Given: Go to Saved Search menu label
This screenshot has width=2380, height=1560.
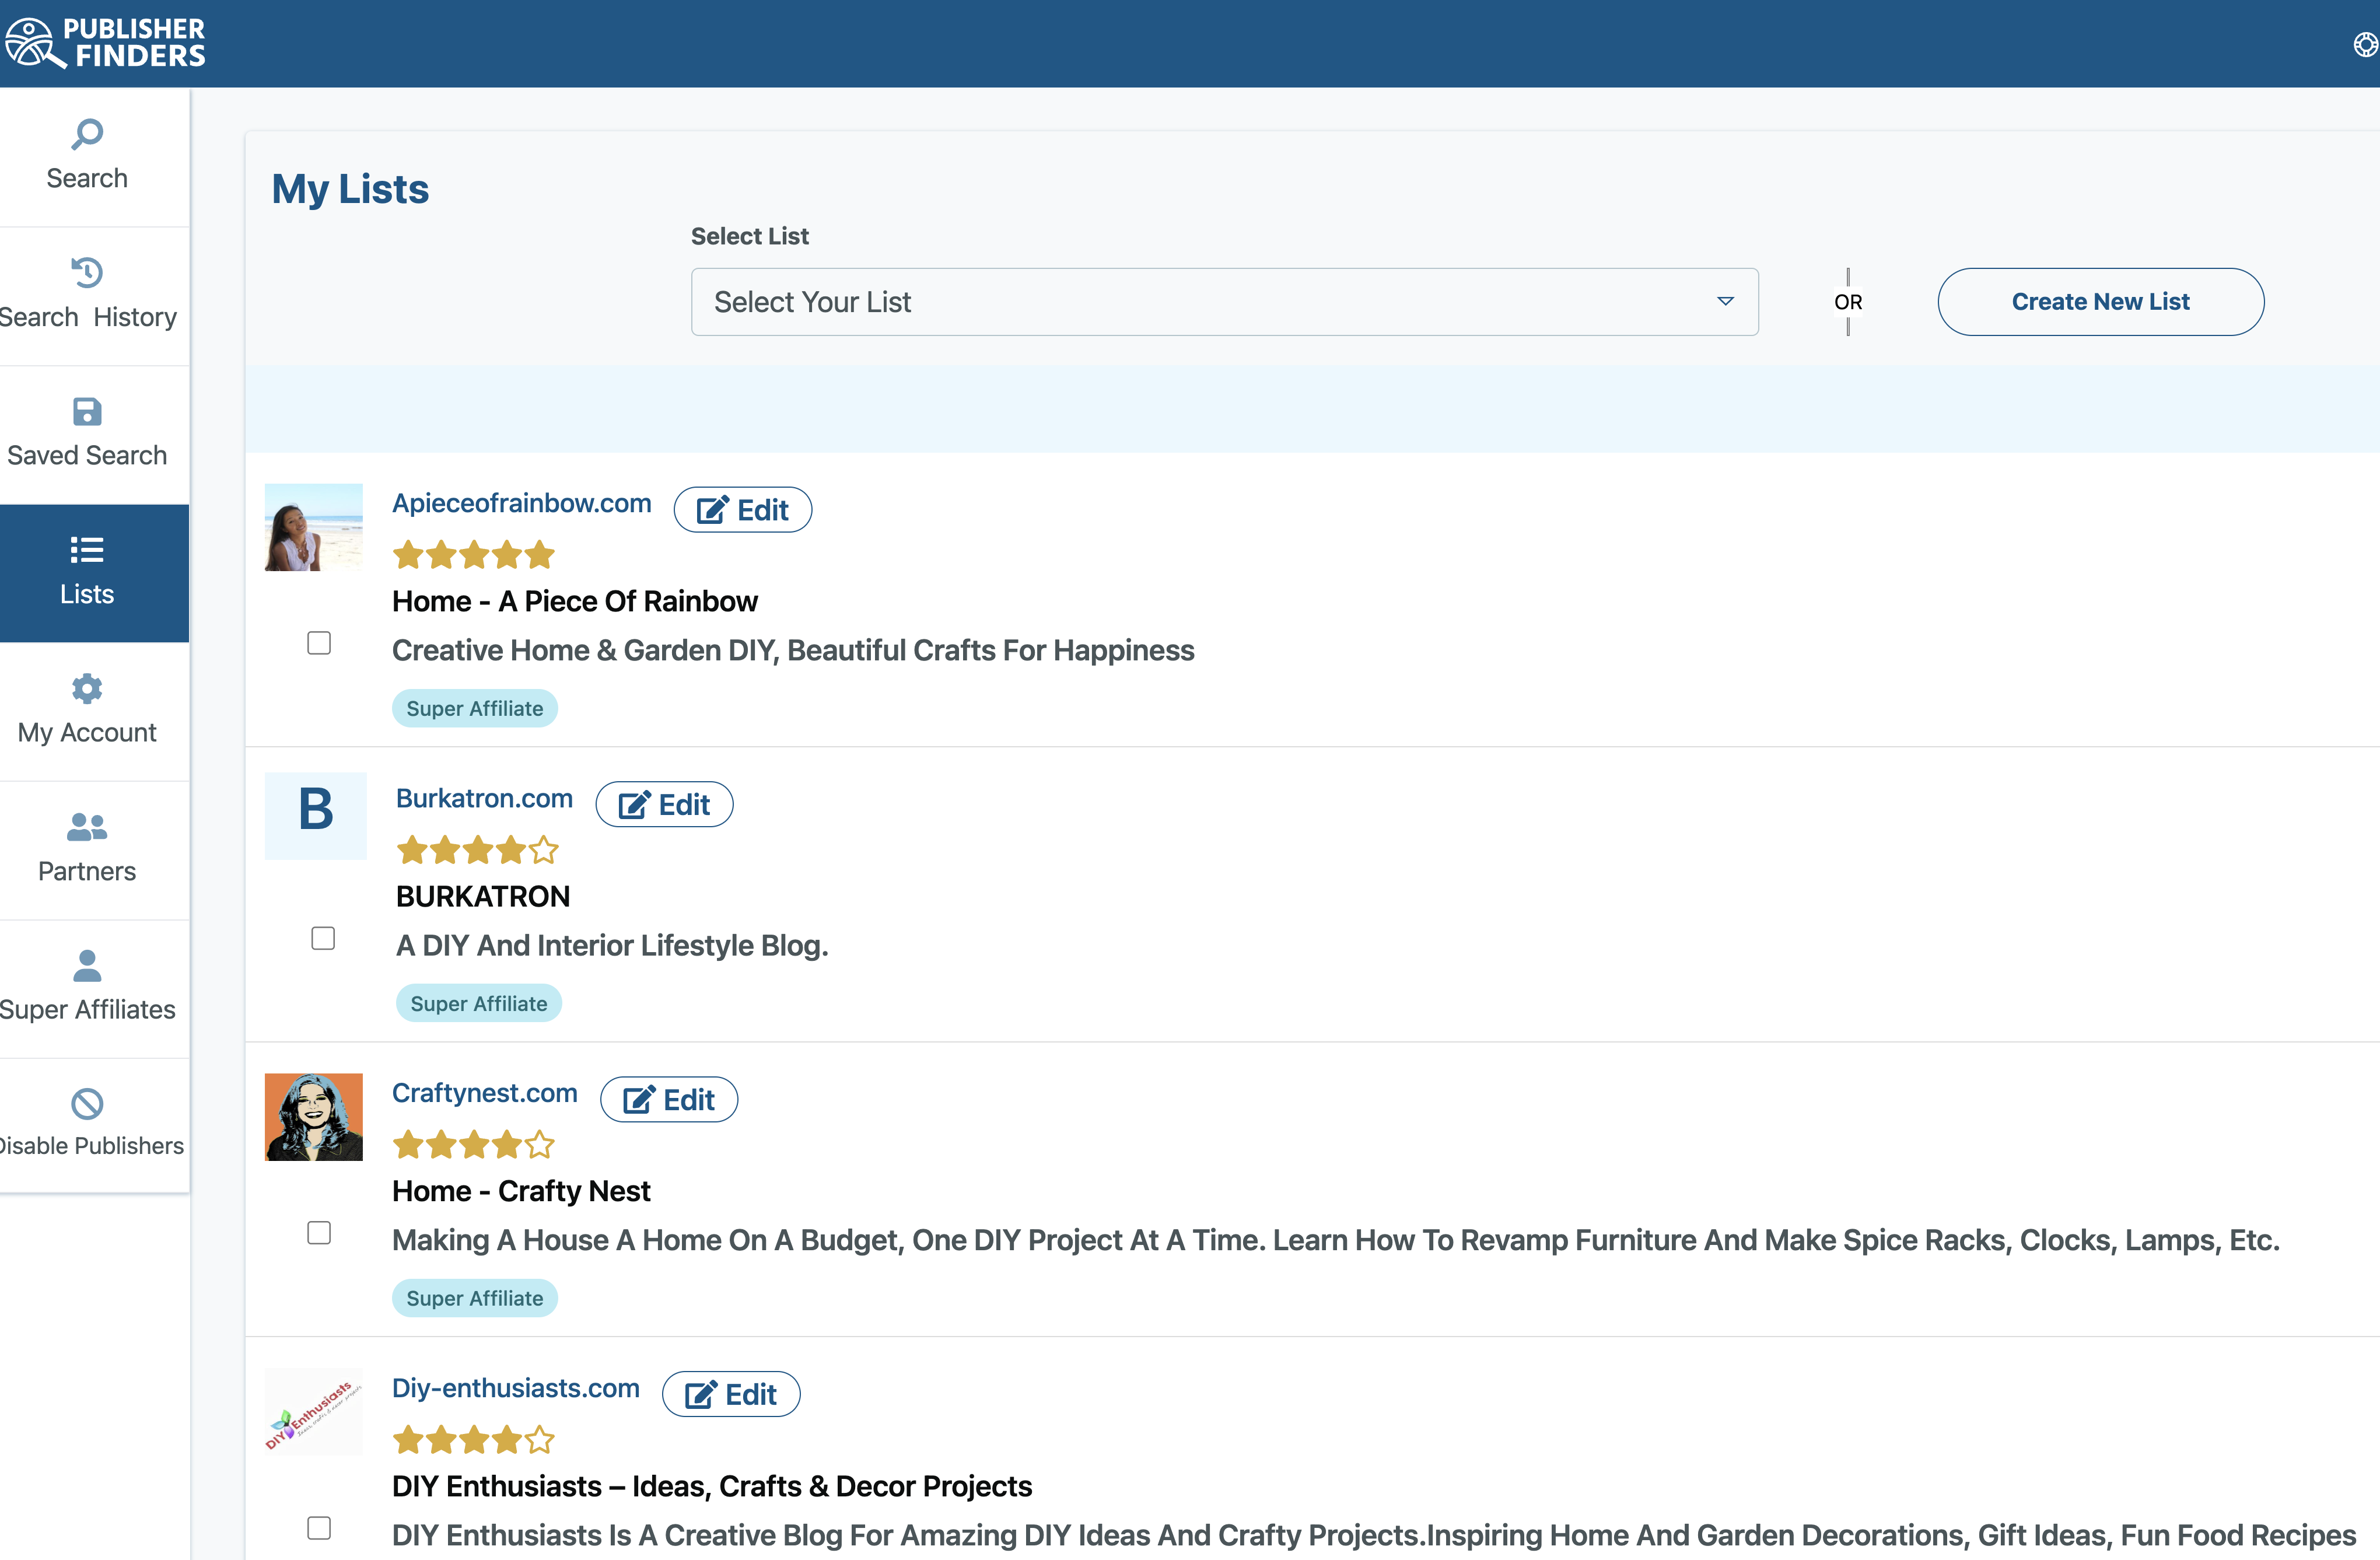Looking at the screenshot, I should (x=87, y=455).
